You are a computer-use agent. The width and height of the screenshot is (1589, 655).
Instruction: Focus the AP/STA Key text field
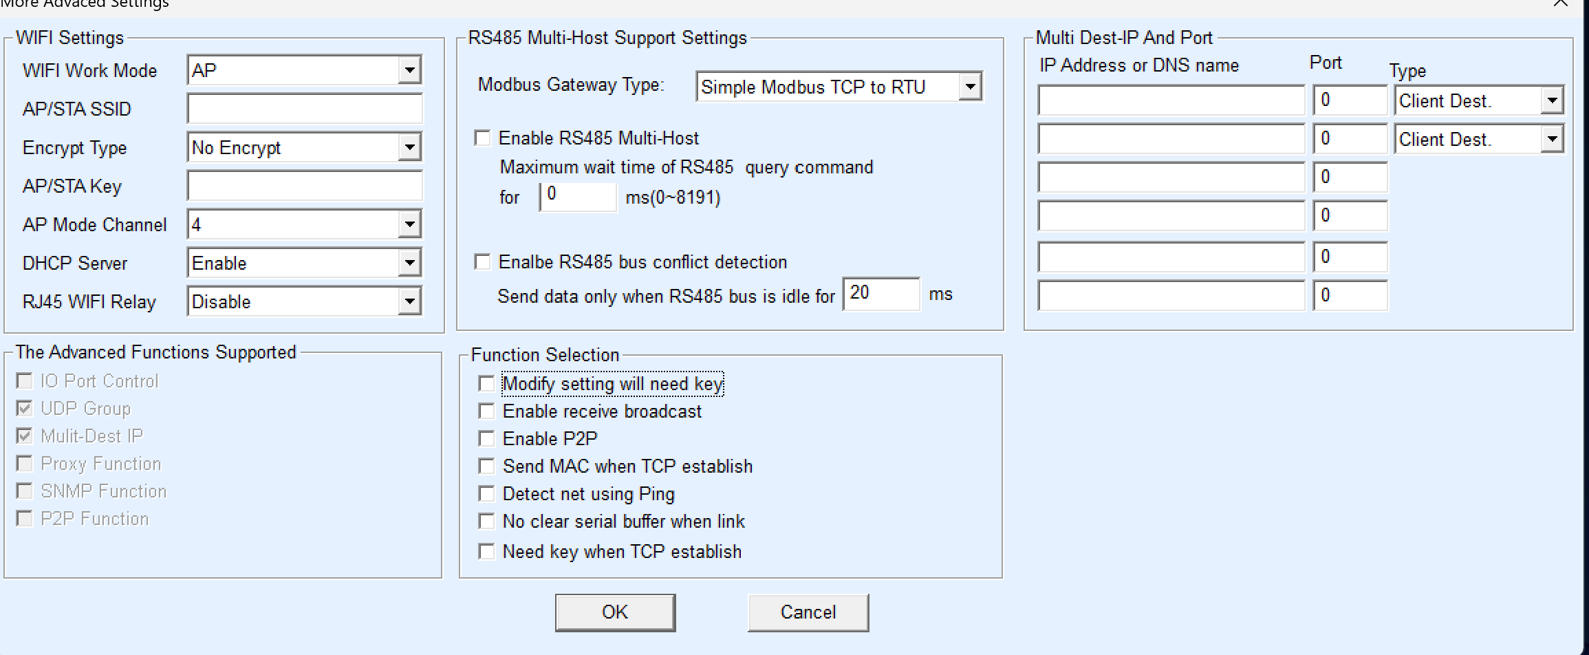pyautogui.click(x=304, y=186)
